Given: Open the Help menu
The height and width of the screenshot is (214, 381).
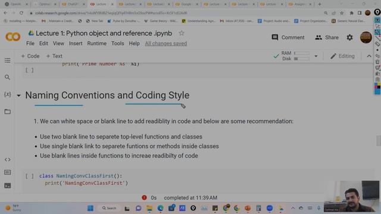Looking at the screenshot, I should point(134,43).
